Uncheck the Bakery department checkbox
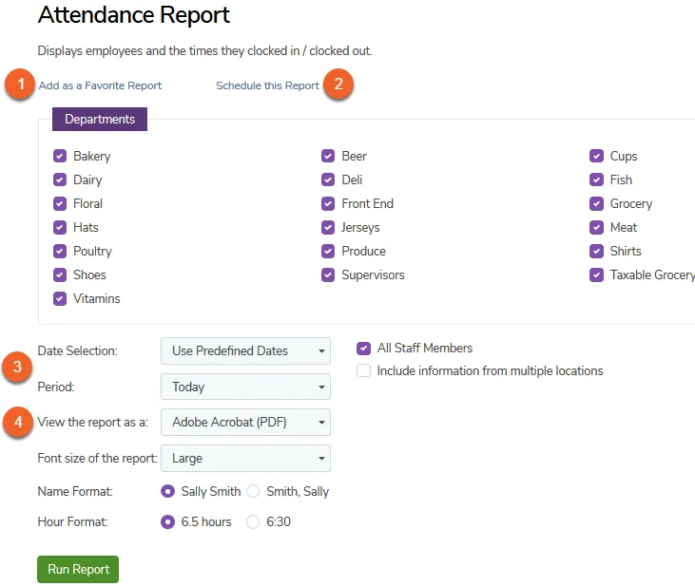This screenshot has height=586, width=695. click(60, 156)
